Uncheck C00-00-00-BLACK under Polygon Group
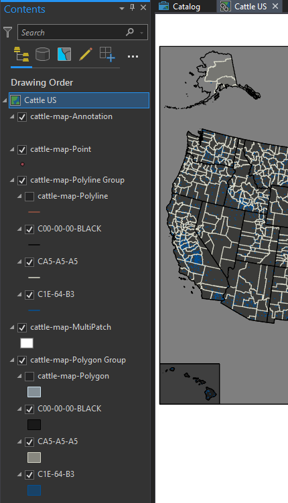This screenshot has width=288, height=503. 29,409
